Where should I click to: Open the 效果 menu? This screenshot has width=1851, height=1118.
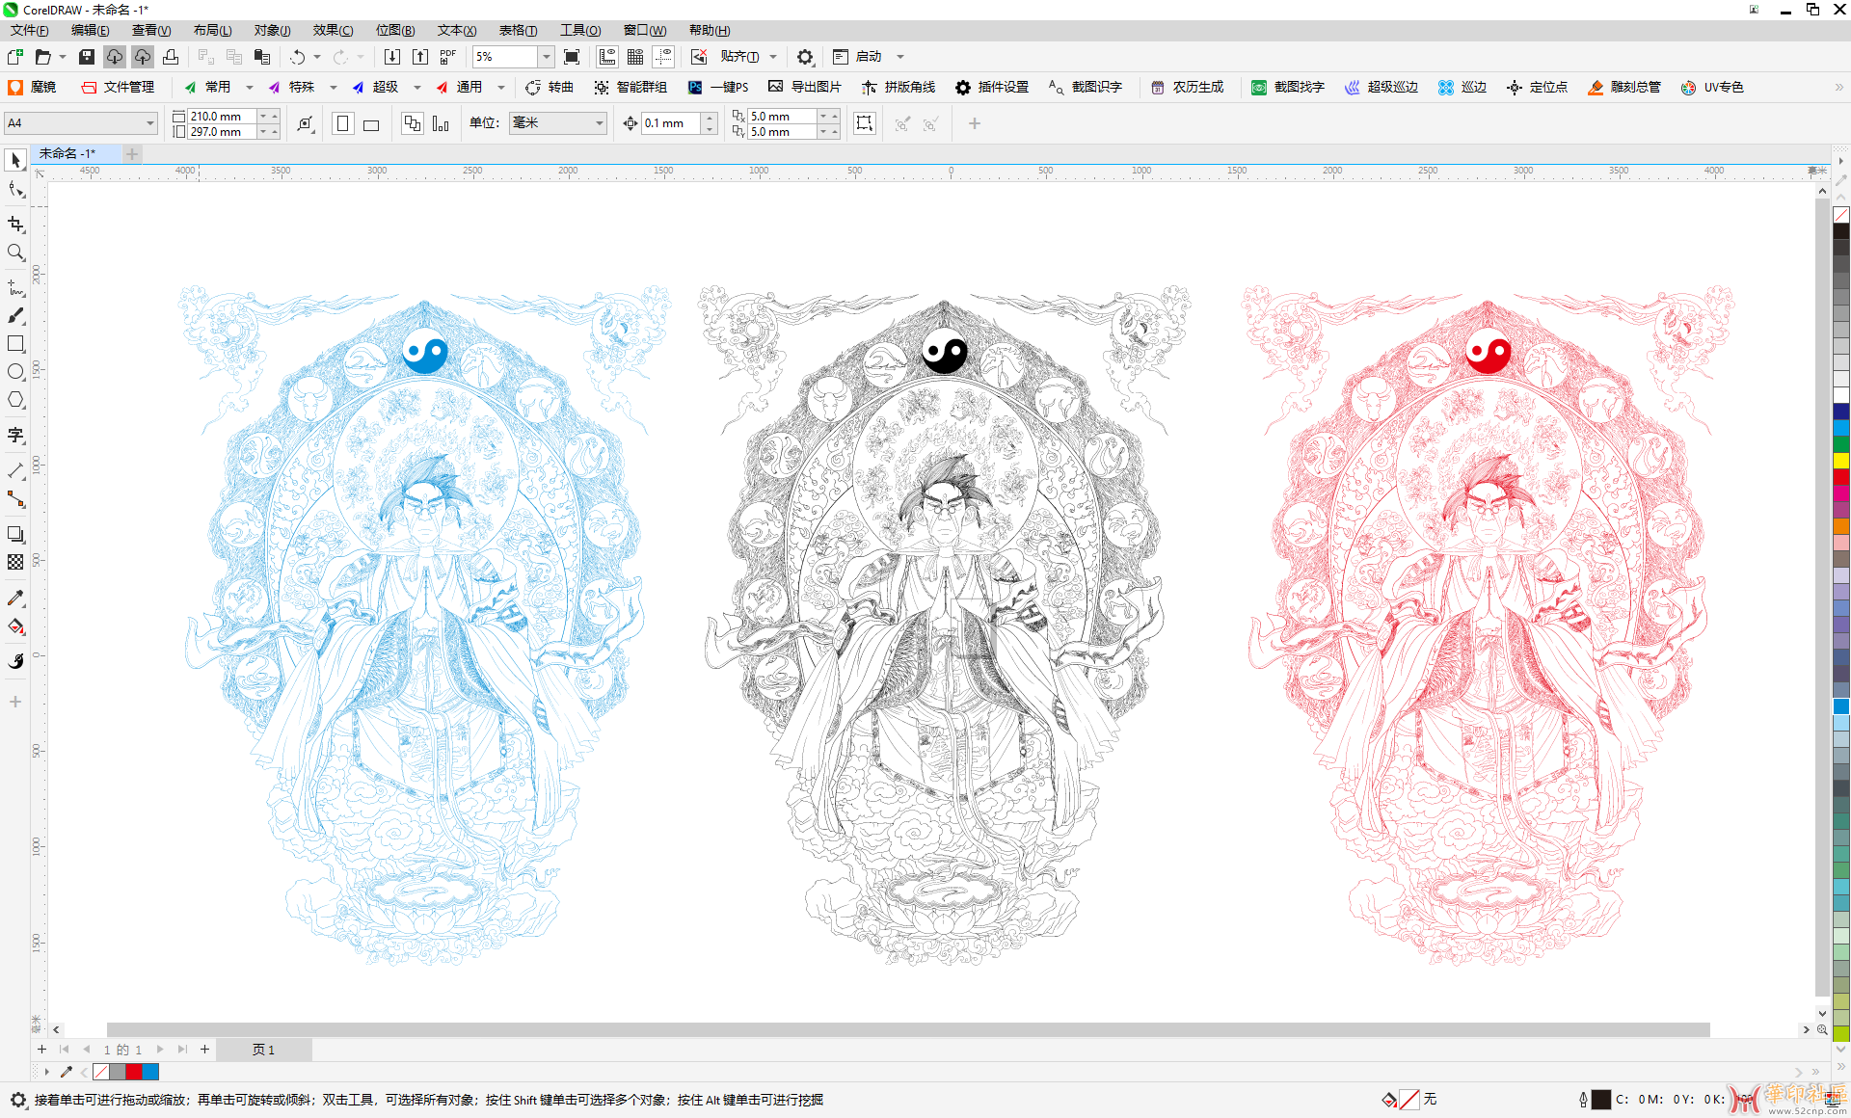click(334, 30)
